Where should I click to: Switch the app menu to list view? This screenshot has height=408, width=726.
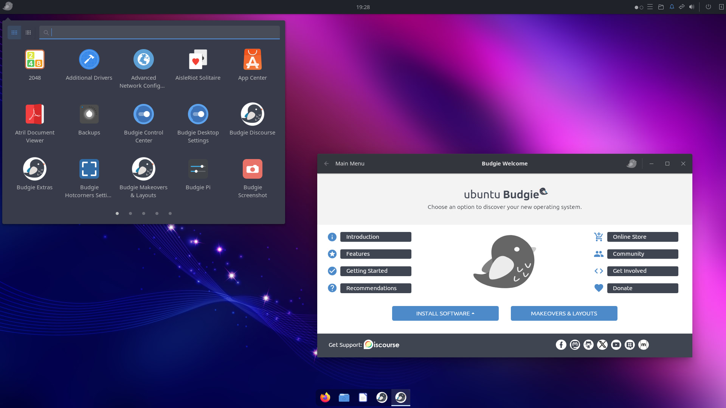(28, 32)
